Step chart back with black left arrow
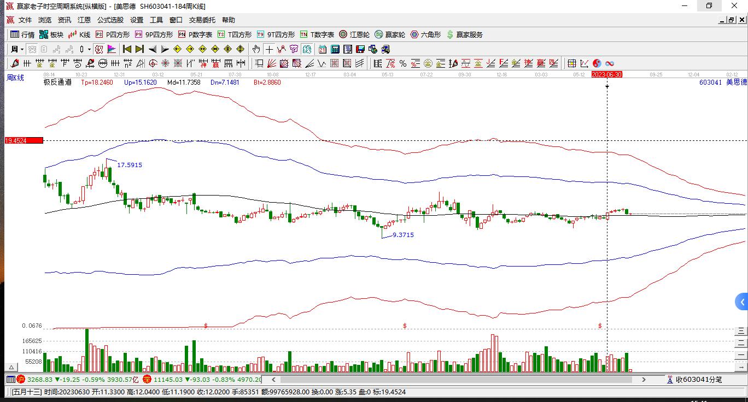The height and width of the screenshot is (402, 748). [152, 49]
